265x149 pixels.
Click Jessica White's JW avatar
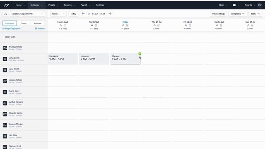5,81
